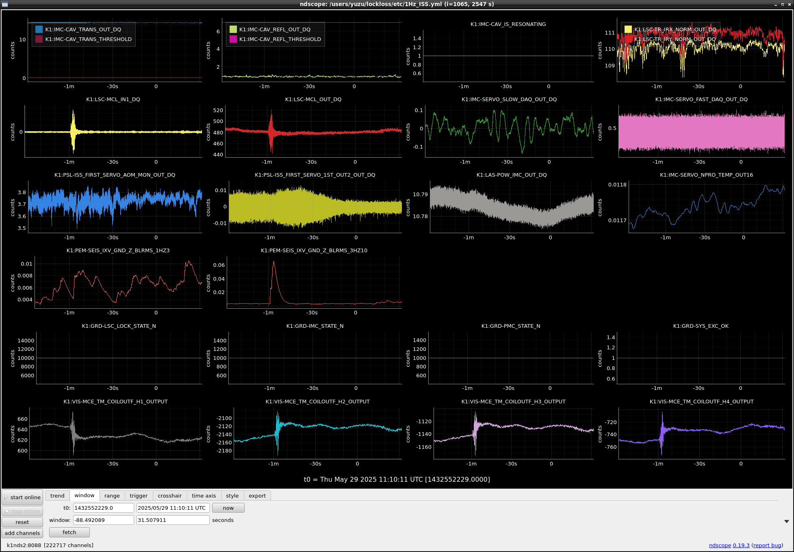Image resolution: width=794 pixels, height=552 pixels.
Task: Click the t0 GPS time input field
Action: (104, 508)
